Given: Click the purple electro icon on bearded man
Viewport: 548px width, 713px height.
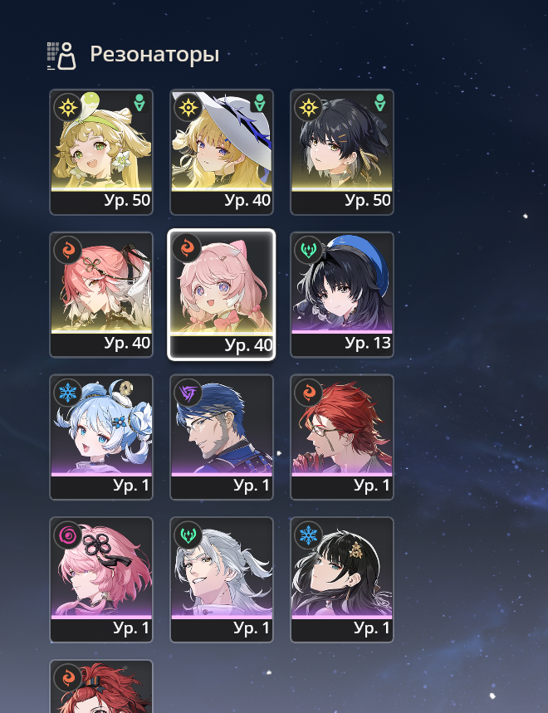Looking at the screenshot, I should point(188,393).
